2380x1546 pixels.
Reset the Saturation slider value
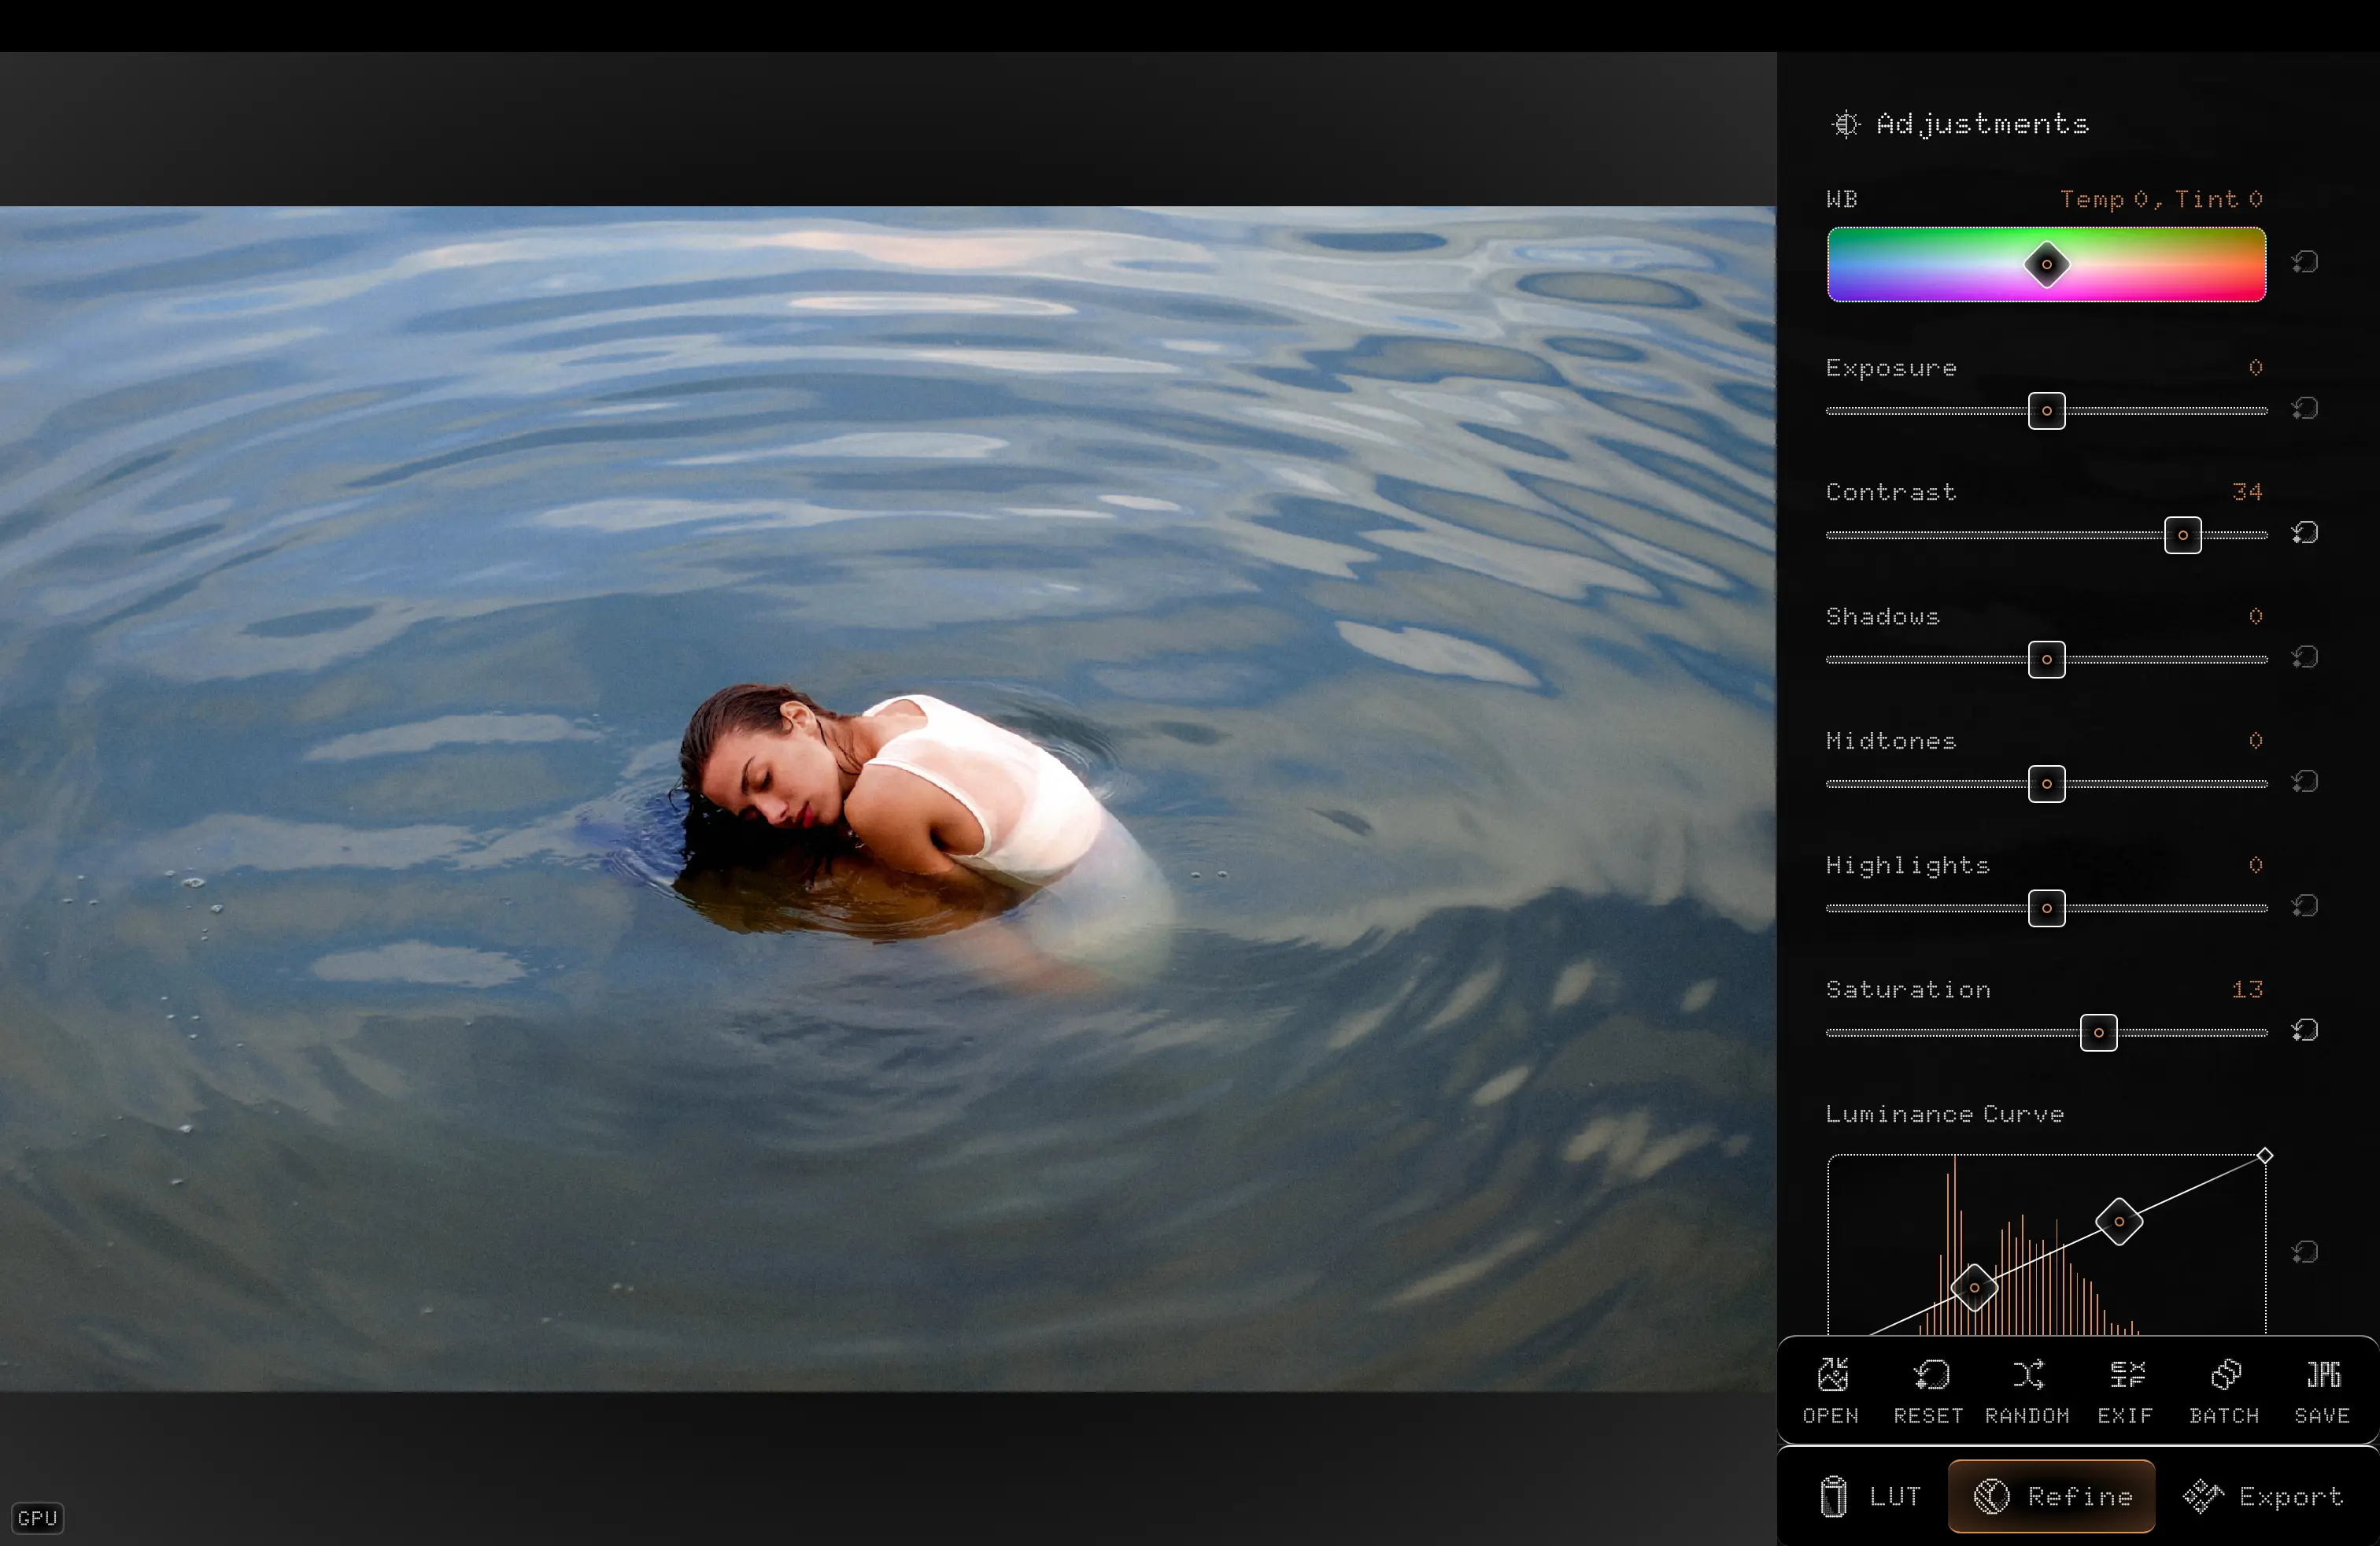point(2305,1030)
